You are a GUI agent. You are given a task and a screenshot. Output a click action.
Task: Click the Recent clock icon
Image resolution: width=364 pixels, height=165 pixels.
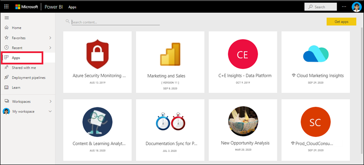click(6, 48)
